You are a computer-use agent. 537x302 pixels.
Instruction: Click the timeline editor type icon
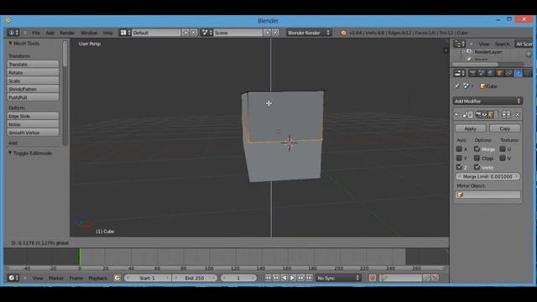(13, 278)
